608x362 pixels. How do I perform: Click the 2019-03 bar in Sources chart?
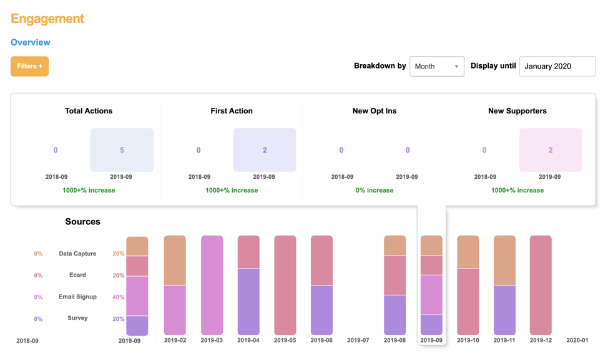212,285
